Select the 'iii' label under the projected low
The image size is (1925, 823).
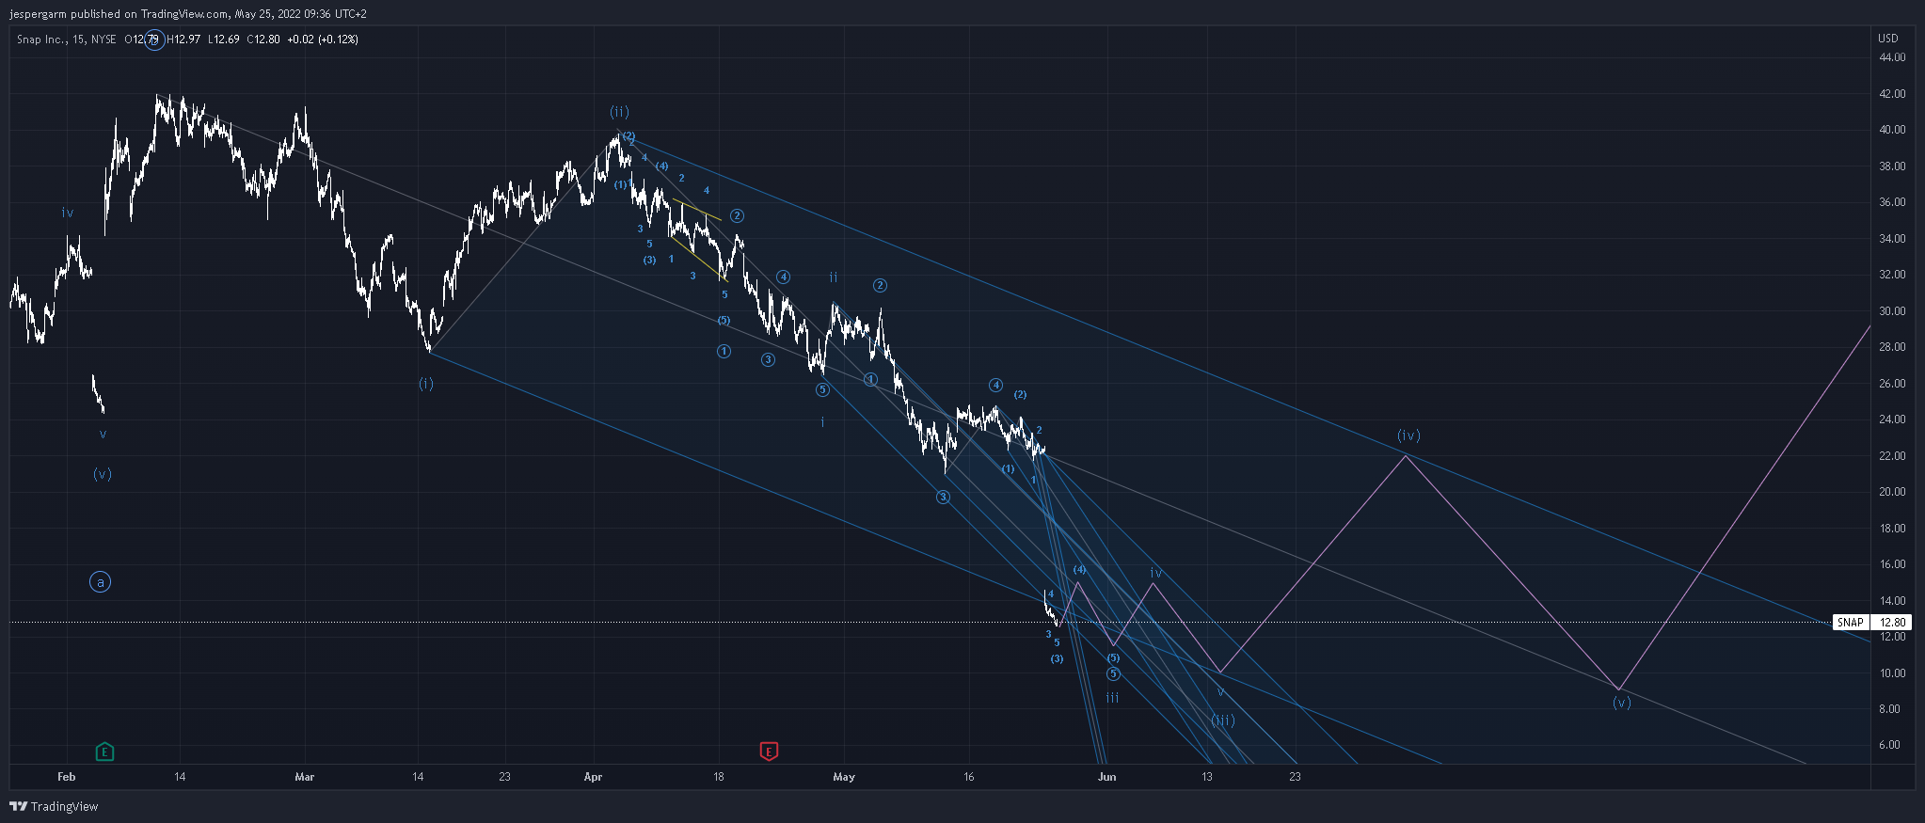tap(1112, 698)
